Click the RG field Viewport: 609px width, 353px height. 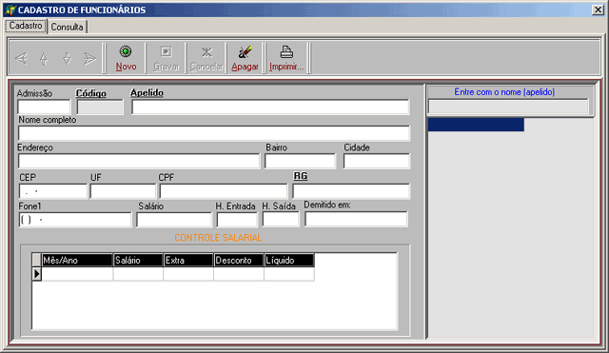pyautogui.click(x=351, y=191)
